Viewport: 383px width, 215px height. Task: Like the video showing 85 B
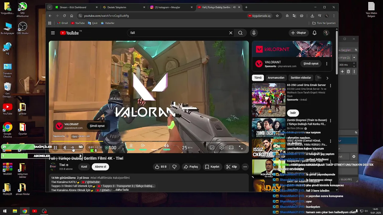[x=161, y=167]
